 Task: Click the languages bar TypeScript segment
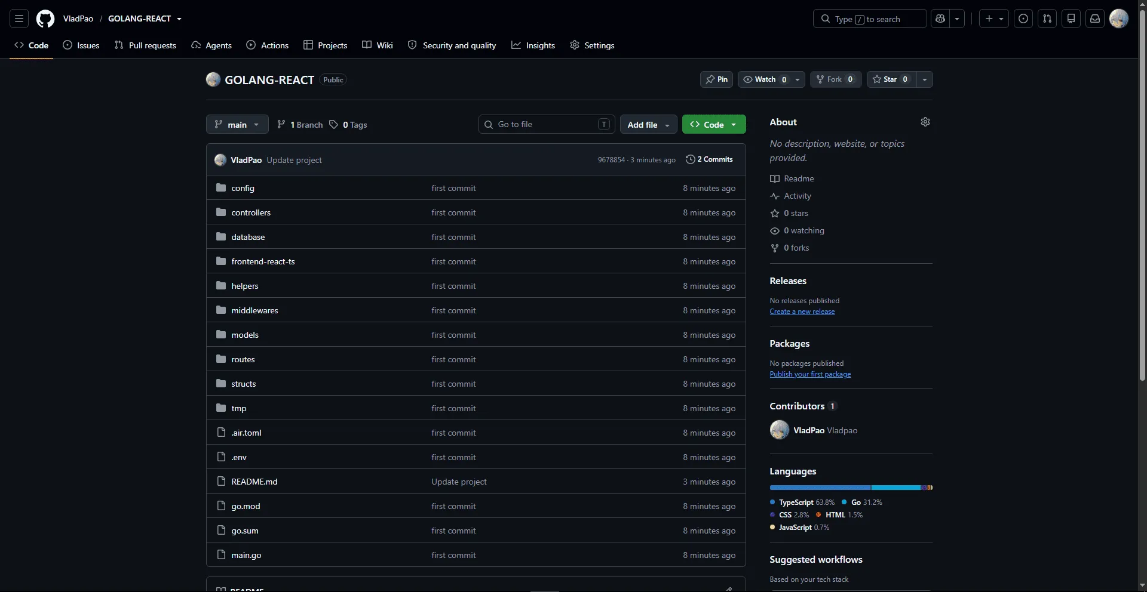point(820,488)
